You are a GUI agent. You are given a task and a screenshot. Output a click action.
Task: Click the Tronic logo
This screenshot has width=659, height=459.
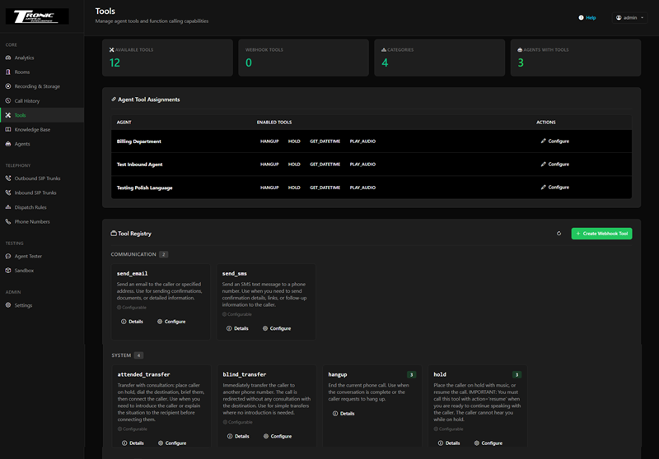click(37, 16)
